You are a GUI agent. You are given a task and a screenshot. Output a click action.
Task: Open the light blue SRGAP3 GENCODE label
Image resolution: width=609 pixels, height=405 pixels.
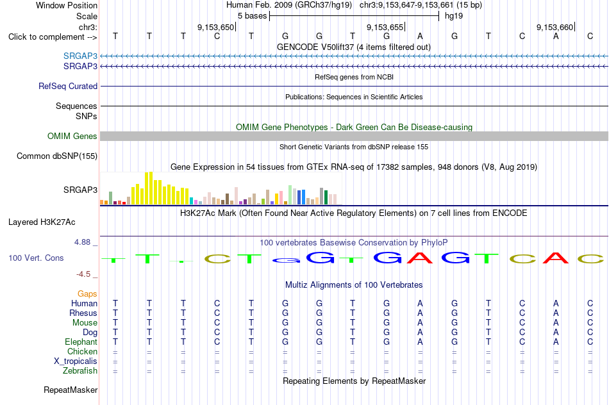coord(80,56)
